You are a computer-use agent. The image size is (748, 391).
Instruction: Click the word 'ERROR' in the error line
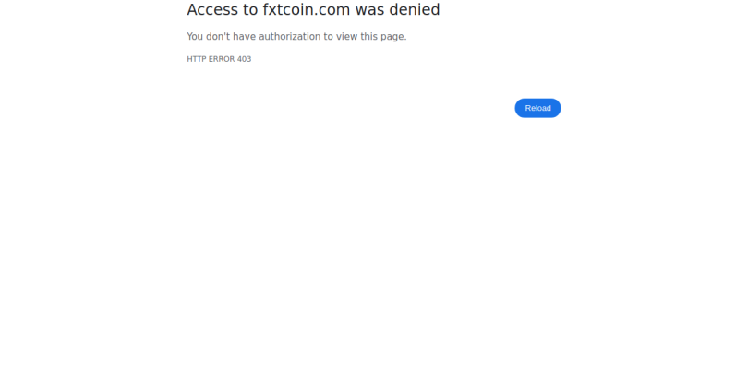222,59
